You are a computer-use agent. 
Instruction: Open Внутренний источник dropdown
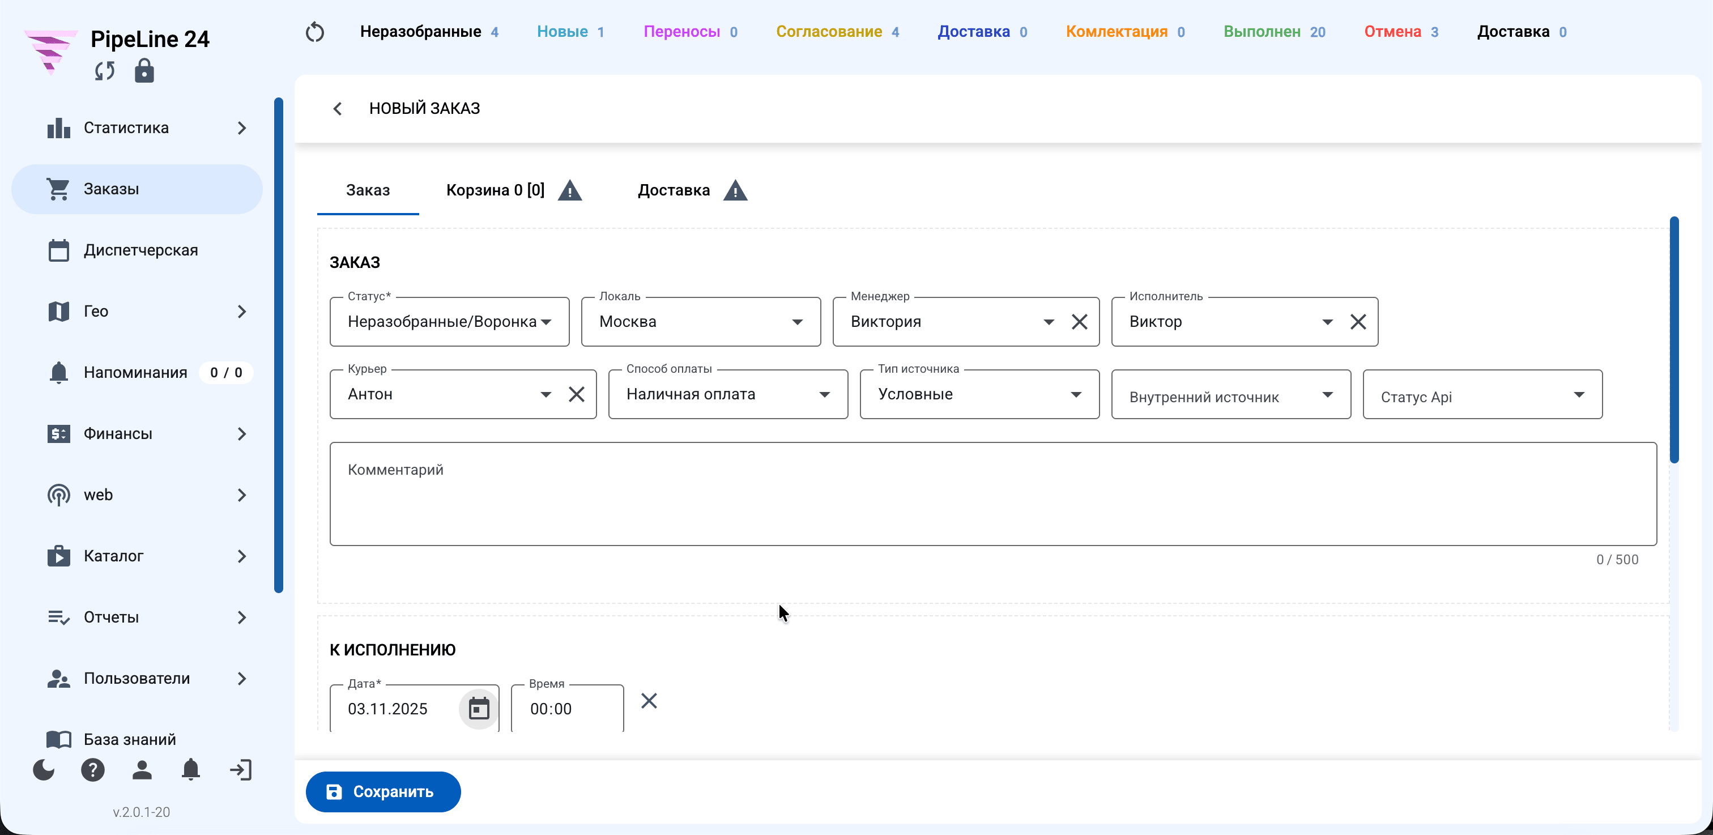click(x=1231, y=394)
